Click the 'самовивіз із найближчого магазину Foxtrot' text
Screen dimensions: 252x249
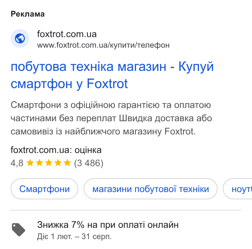(x=103, y=131)
